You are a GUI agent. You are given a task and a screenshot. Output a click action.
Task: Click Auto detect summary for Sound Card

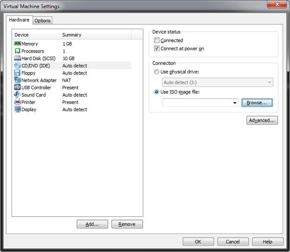75,95
